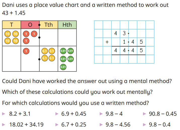Pick the calculation 18.02 + 34.19
This screenshot has width=180, height=130.
(x=26, y=124)
